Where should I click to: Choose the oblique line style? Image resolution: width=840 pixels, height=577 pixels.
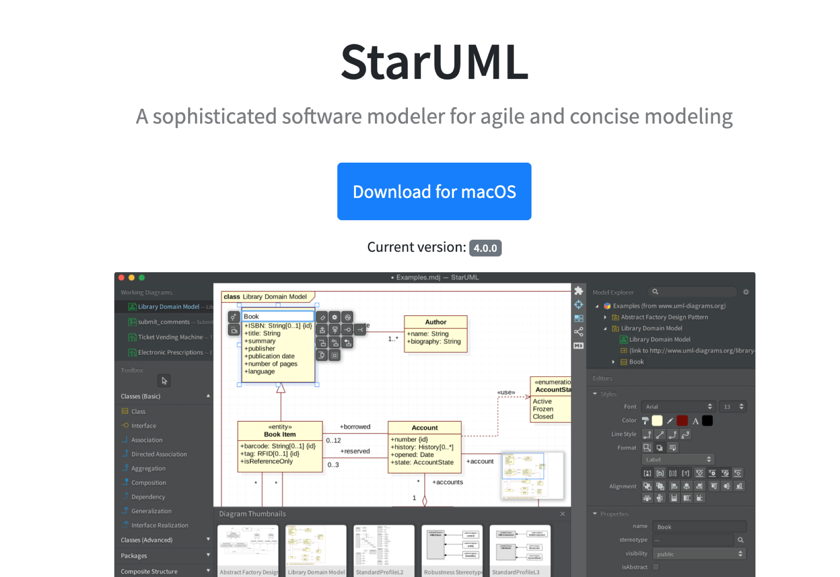coord(660,434)
